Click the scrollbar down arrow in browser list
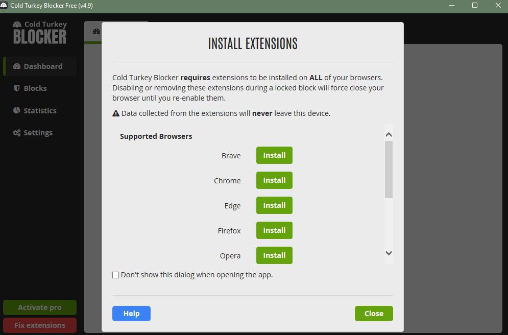The image size is (508, 335). tap(389, 253)
